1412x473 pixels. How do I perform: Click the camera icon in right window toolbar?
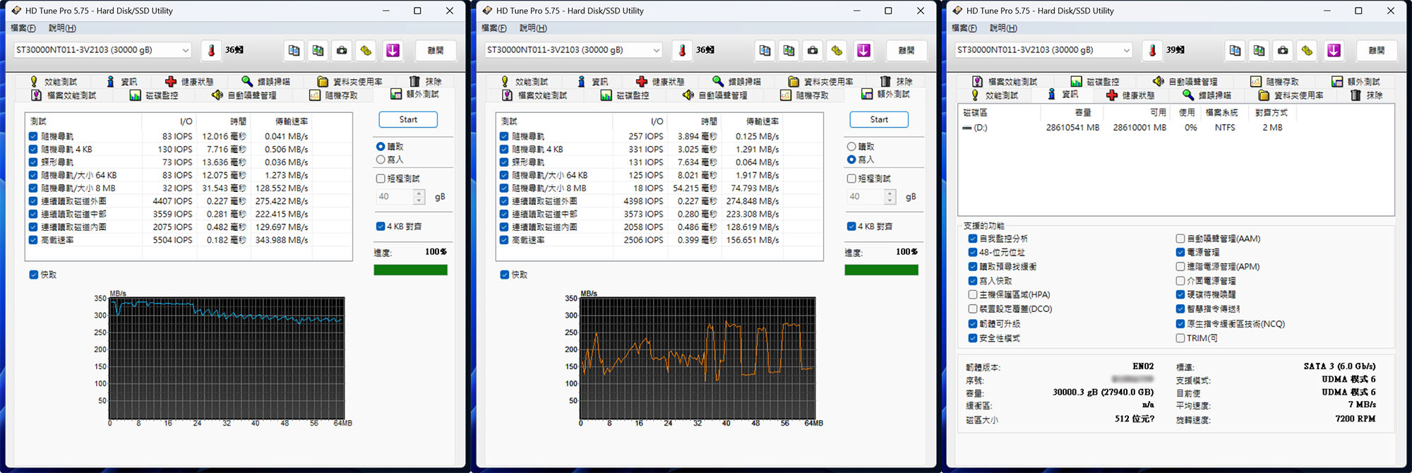coord(1283,50)
